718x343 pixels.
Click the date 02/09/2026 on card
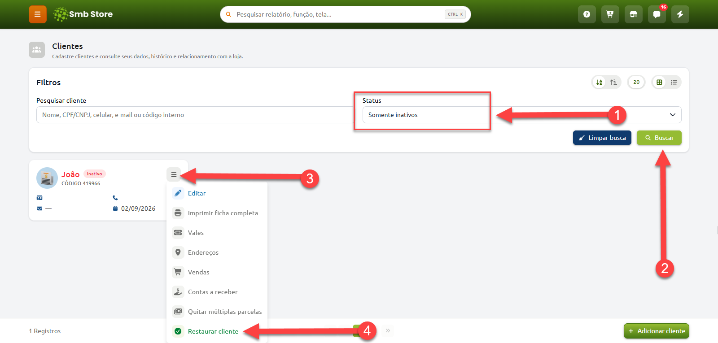click(138, 208)
